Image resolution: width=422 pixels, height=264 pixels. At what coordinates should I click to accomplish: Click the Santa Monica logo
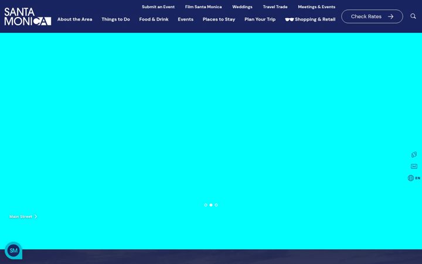(28, 16)
